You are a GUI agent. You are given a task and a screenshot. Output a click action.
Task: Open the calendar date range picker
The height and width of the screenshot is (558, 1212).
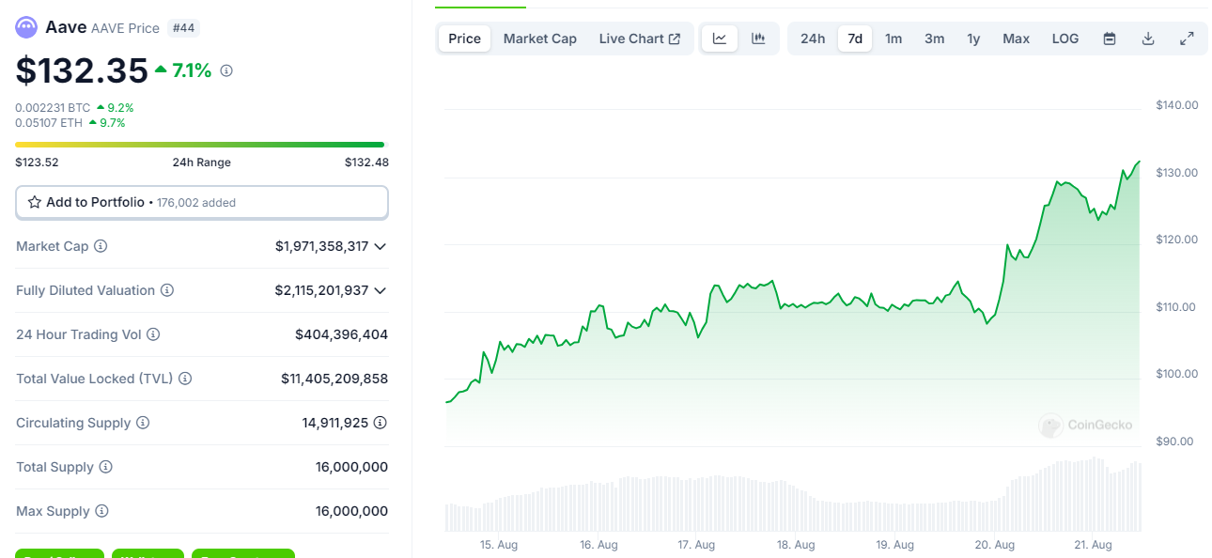pos(1110,39)
